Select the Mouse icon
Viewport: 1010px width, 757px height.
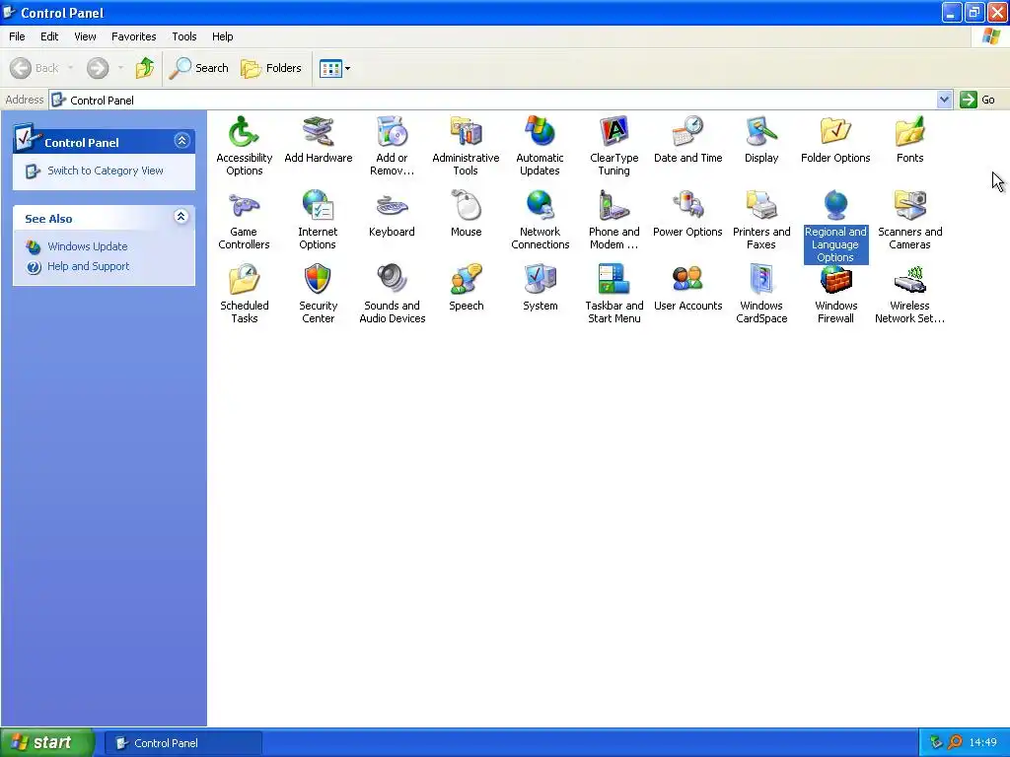pos(466,205)
